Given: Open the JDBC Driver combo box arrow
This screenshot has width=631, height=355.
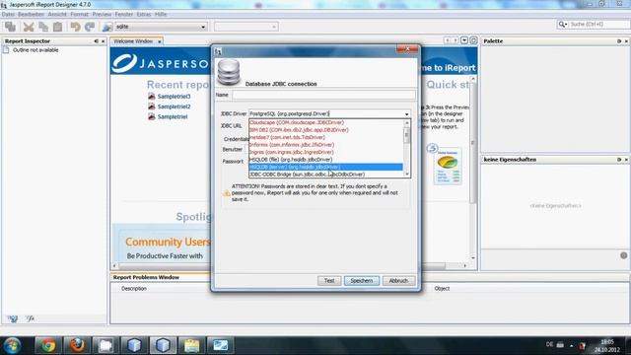Looking at the screenshot, I should [x=406, y=114].
